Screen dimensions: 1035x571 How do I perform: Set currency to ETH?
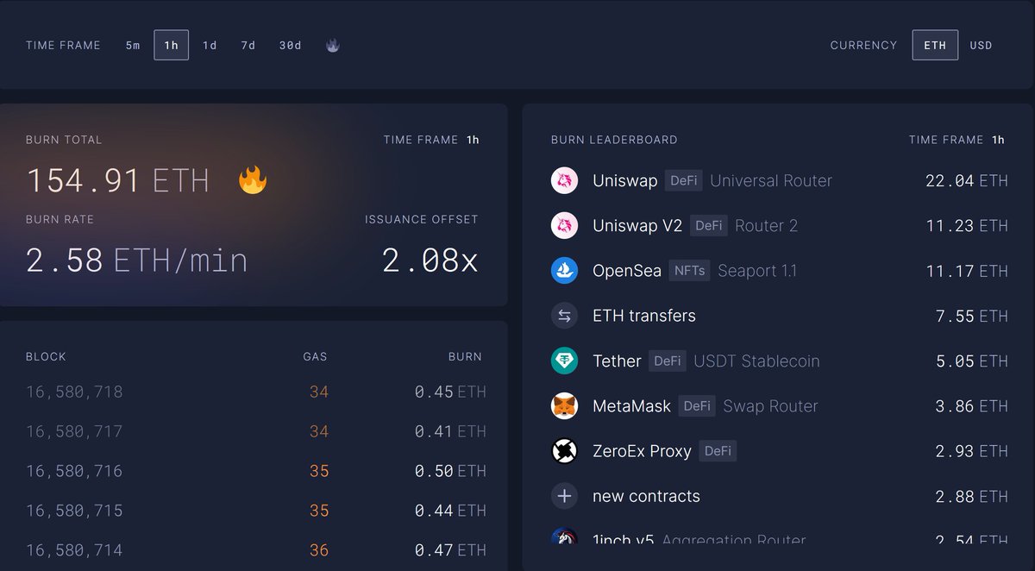click(x=935, y=45)
